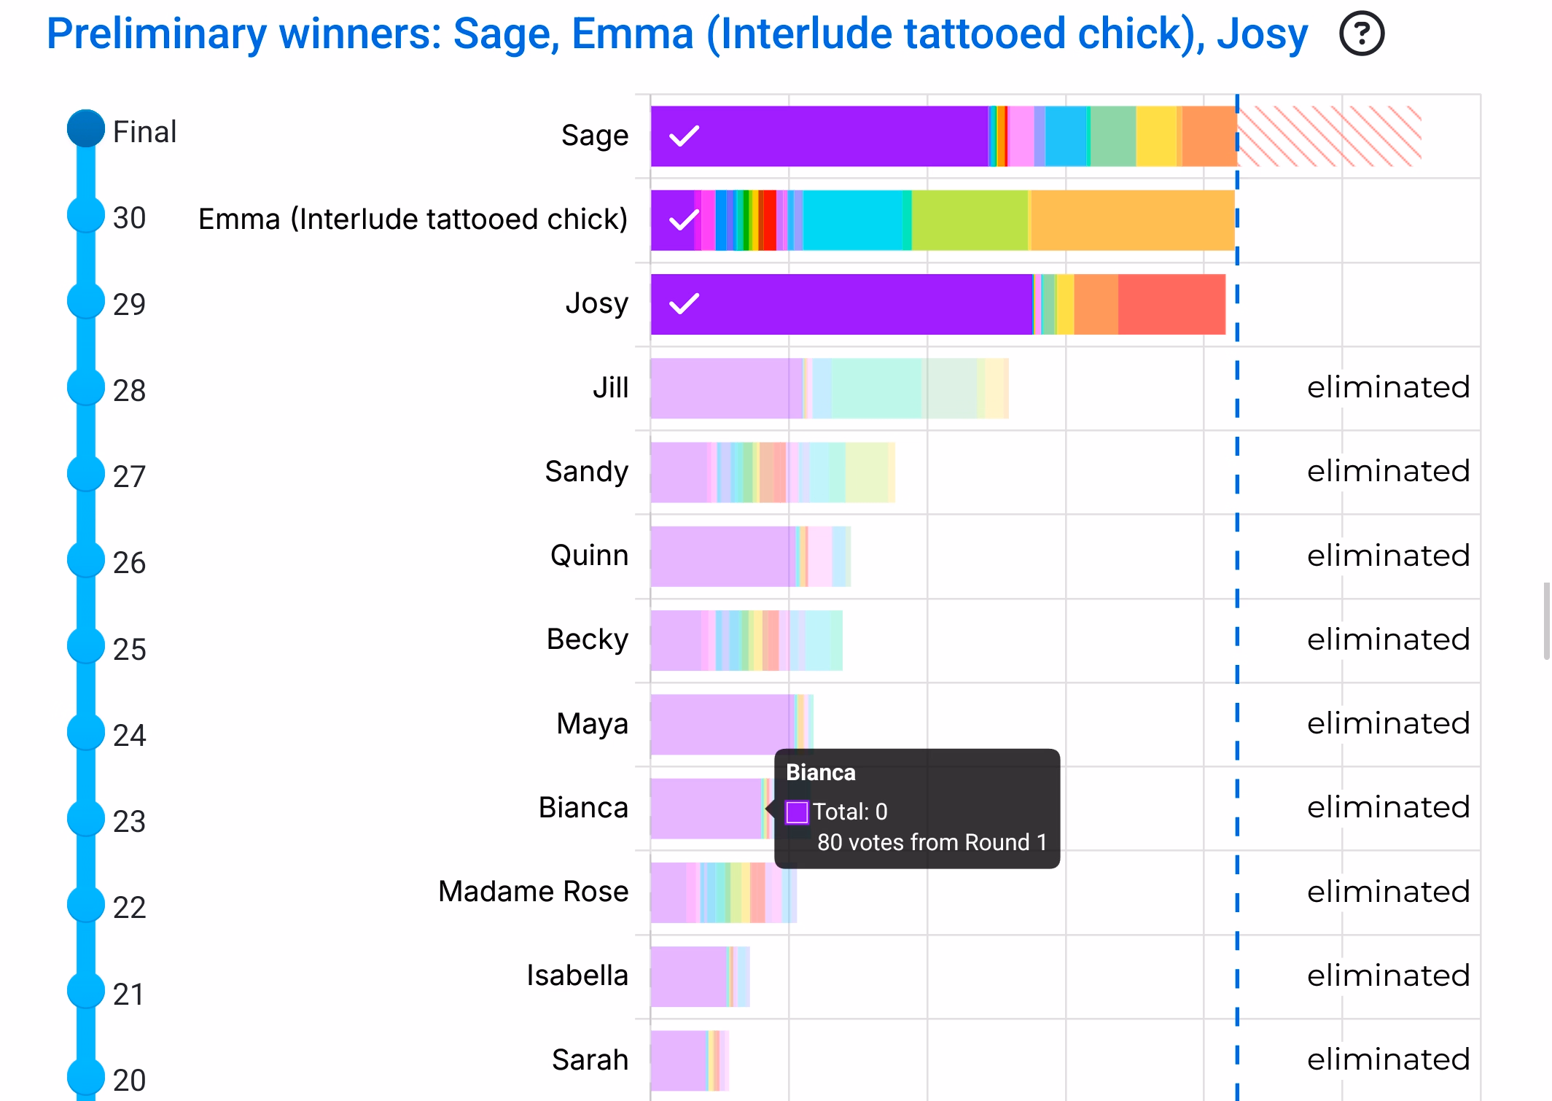Click the checkmark on Sage's bar
Viewport: 1552px width, 1101px height.
(x=684, y=136)
